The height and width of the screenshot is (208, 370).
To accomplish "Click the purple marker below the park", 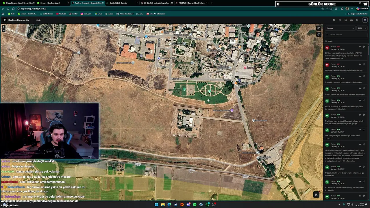I will pos(232,110).
